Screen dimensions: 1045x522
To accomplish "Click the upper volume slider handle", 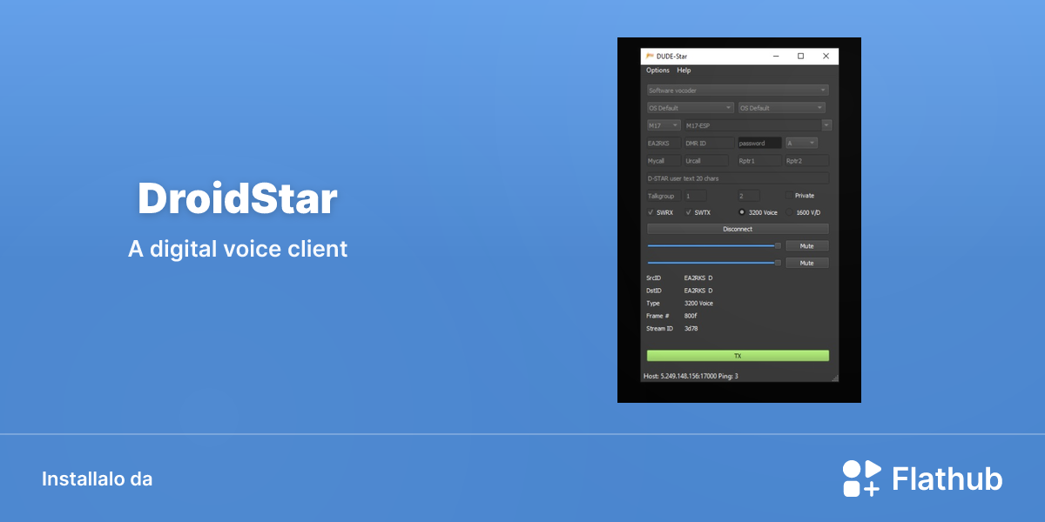I will pyautogui.click(x=778, y=245).
